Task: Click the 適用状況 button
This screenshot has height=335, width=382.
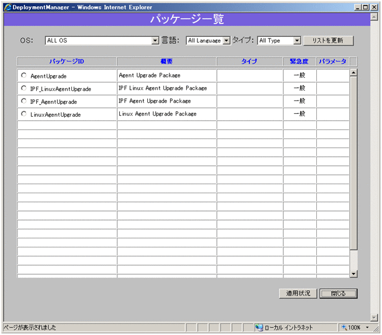Action: pos(298,294)
